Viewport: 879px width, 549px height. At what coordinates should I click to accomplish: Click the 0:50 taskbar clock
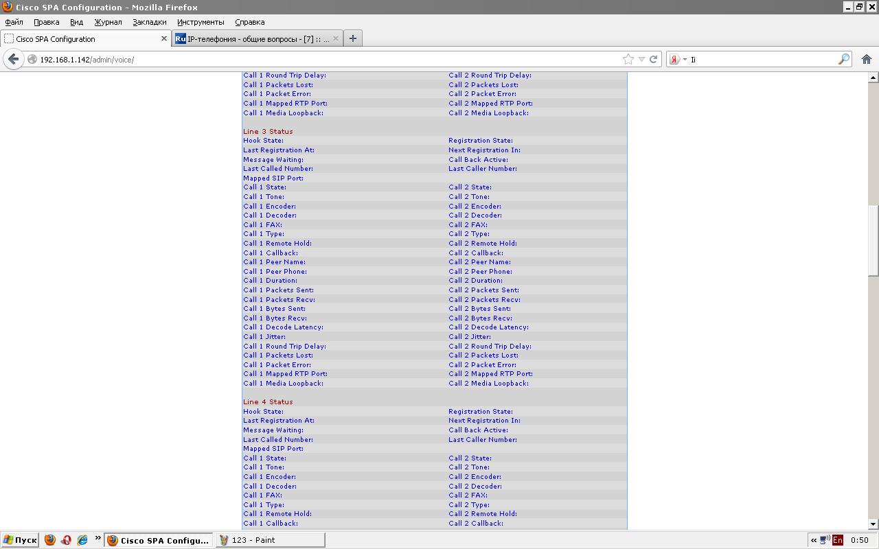tap(859, 540)
